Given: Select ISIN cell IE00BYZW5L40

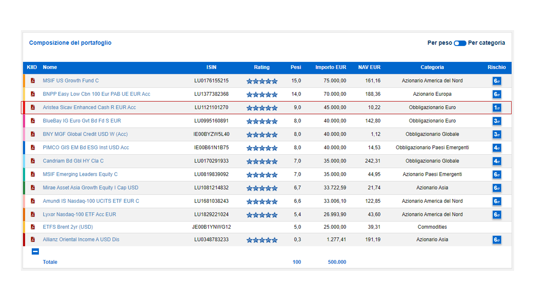Looking at the screenshot, I should (211, 134).
